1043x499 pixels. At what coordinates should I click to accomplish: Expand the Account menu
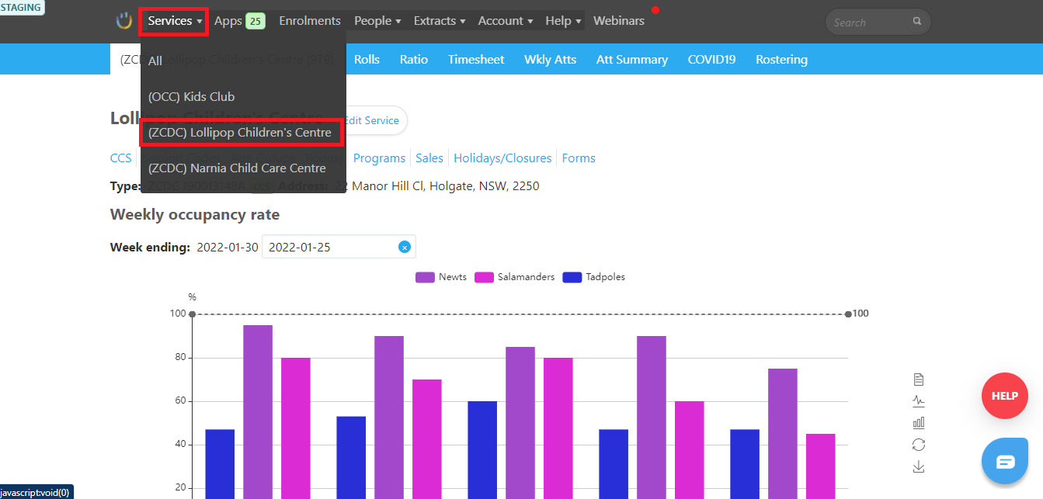(x=506, y=21)
